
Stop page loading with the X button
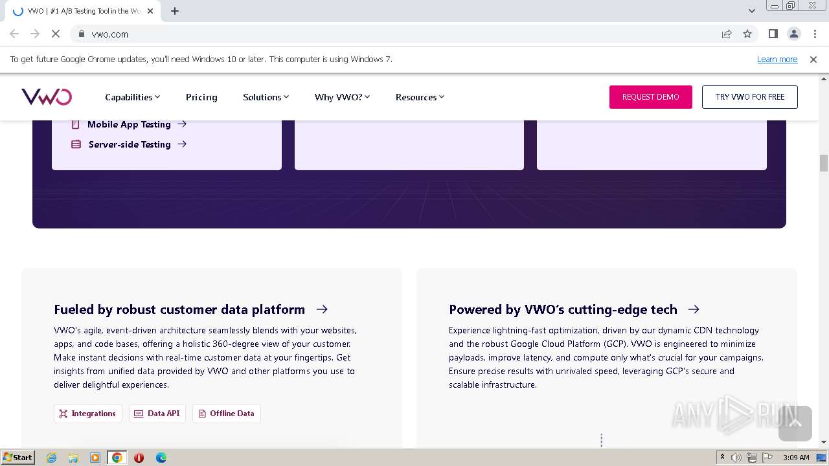pyautogui.click(x=56, y=34)
